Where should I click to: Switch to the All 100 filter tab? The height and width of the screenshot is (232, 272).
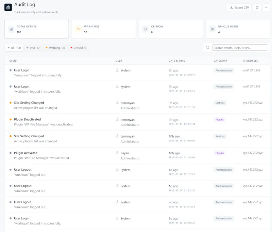coord(14,48)
